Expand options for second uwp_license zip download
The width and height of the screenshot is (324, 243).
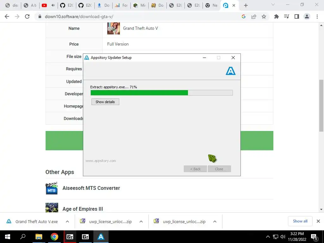pyautogui.click(x=215, y=221)
